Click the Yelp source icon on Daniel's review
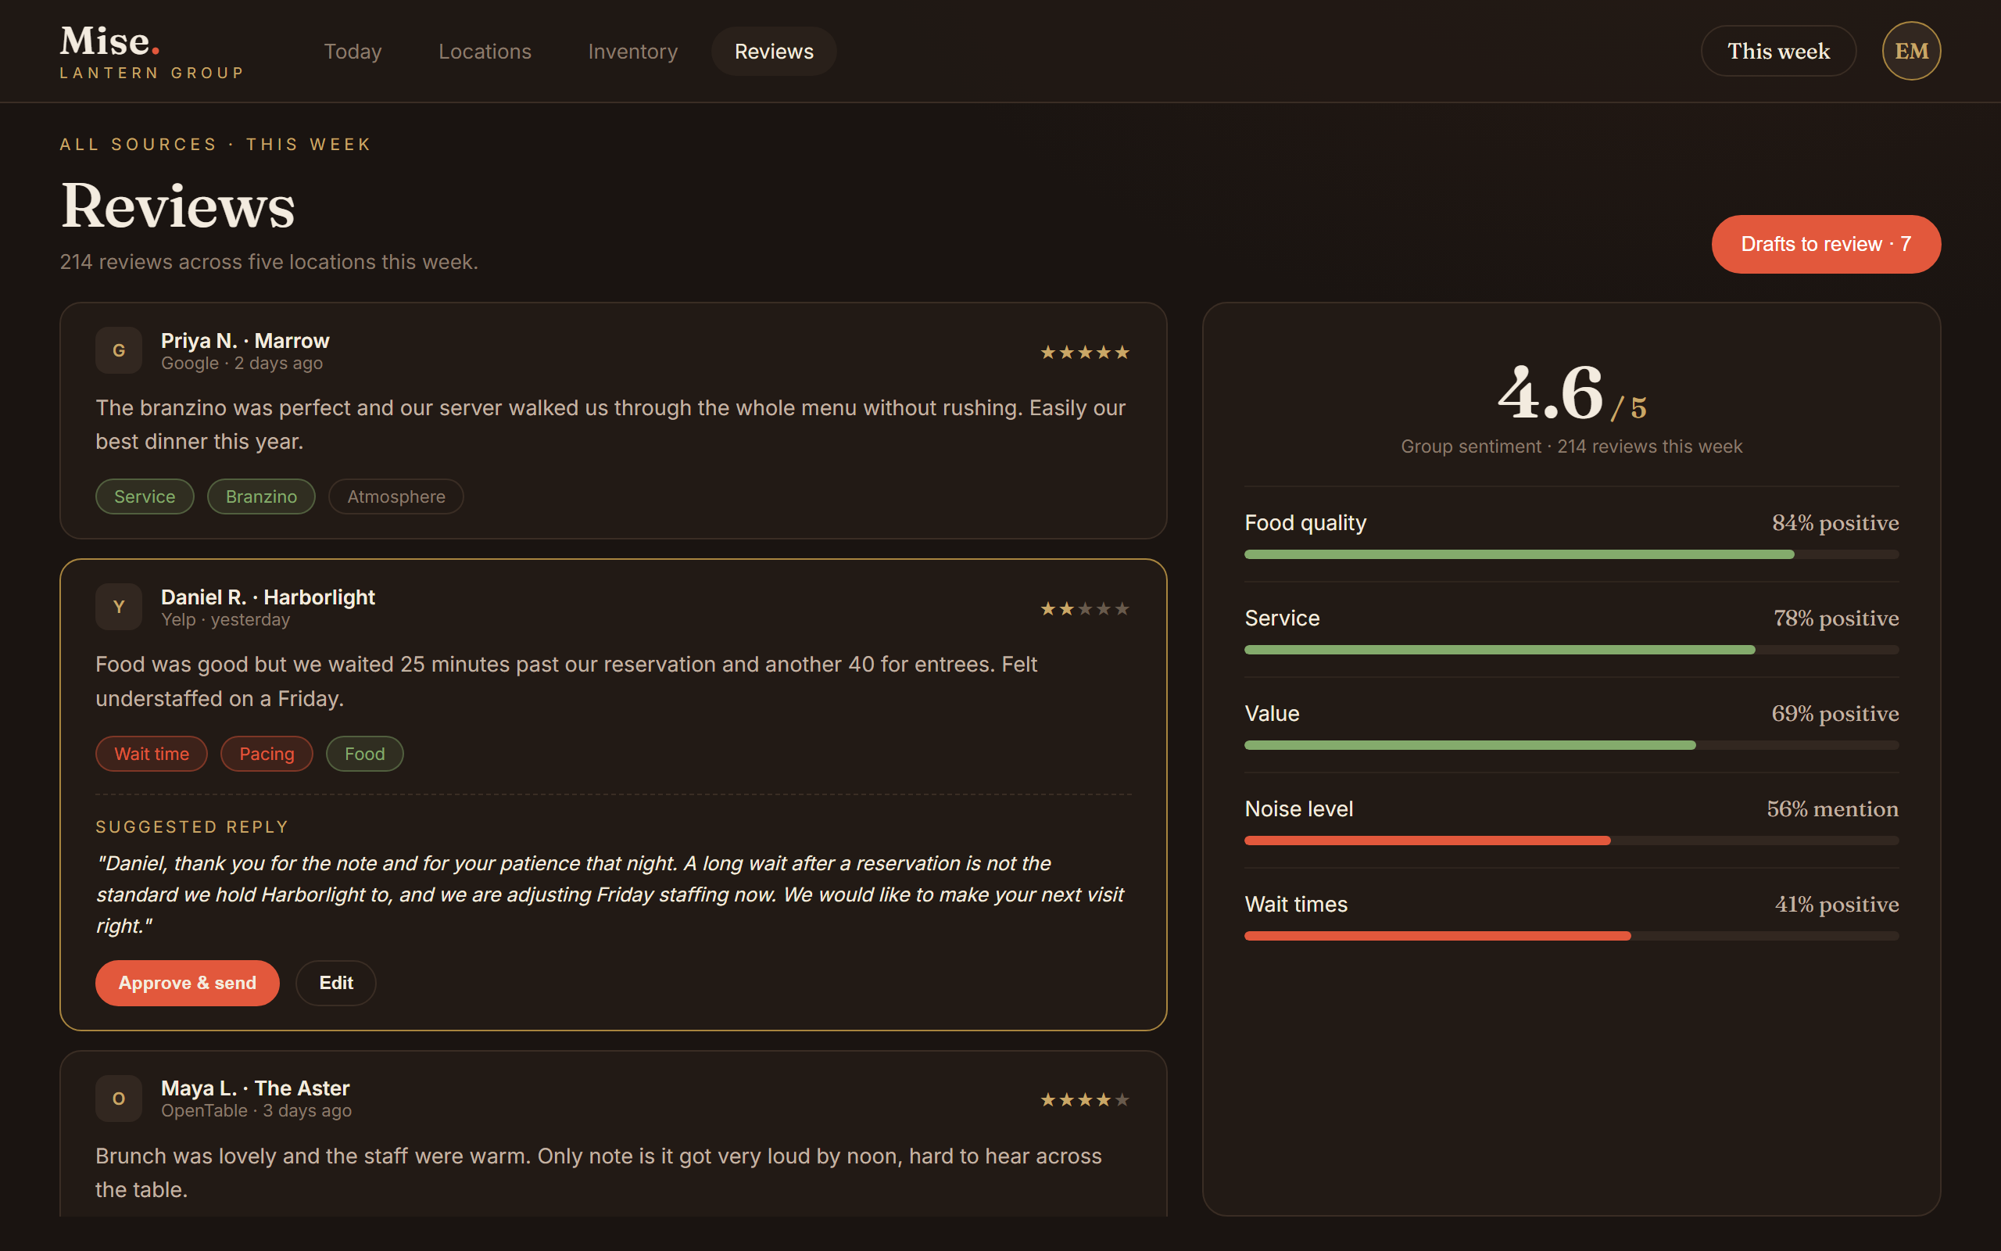The image size is (2001, 1251). (x=119, y=608)
